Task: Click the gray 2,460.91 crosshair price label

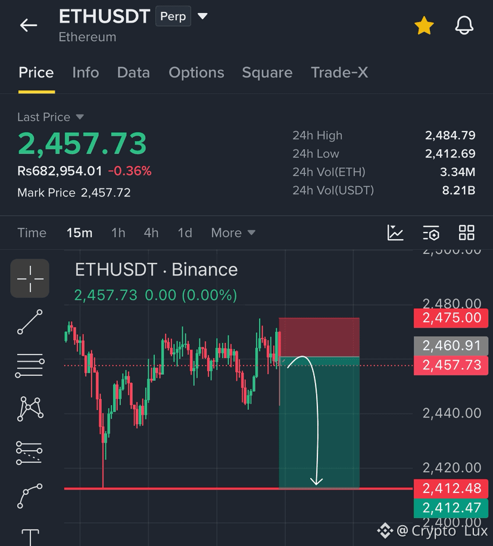Action: point(451,346)
